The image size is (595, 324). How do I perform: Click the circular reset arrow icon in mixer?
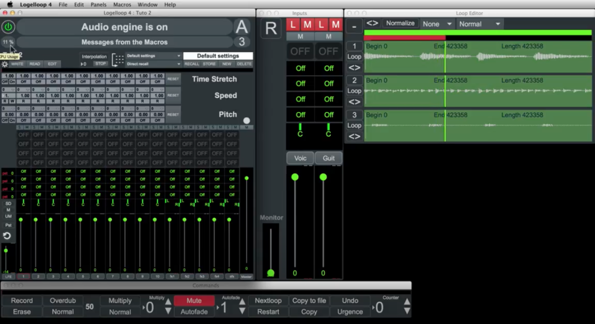[x=7, y=235]
